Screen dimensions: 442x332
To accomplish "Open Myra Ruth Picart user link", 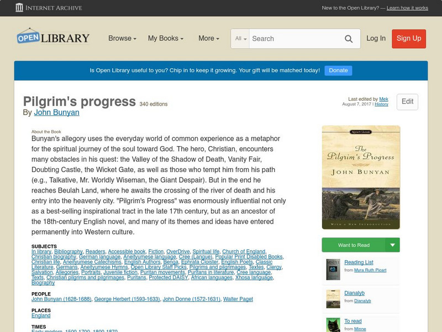I will (x=370, y=270).
